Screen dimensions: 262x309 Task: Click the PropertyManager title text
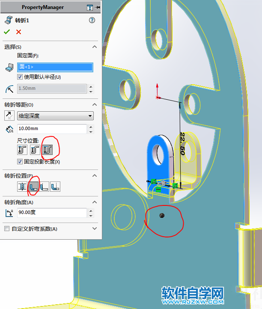tap(43, 7)
